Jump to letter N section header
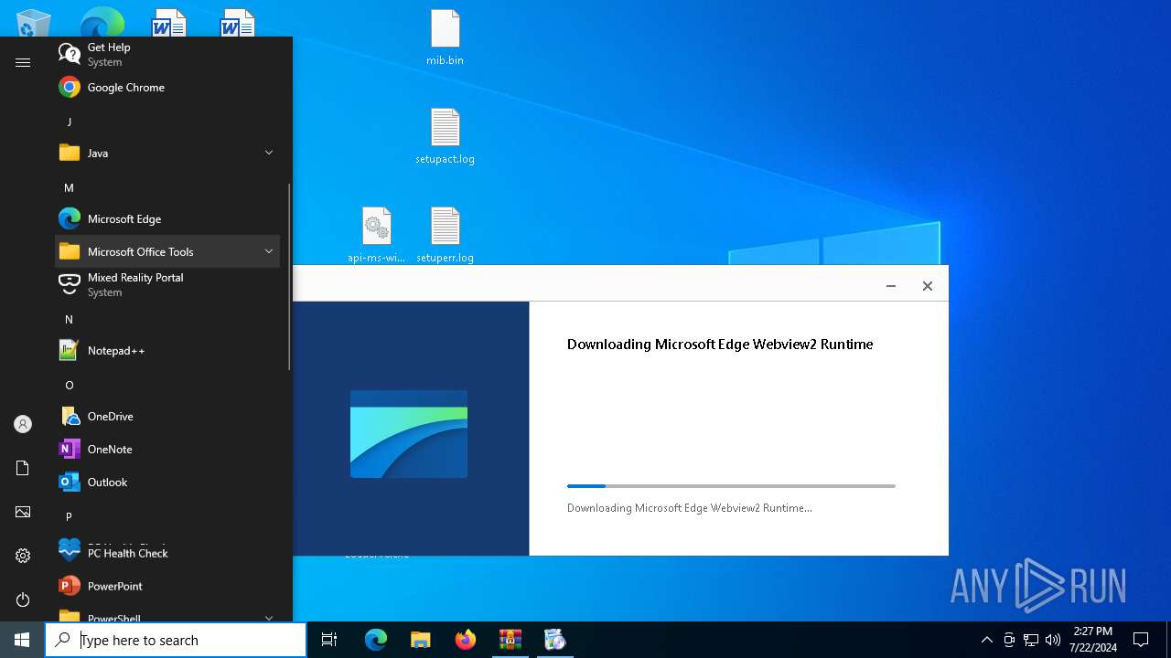Image resolution: width=1171 pixels, height=658 pixels. coord(69,319)
